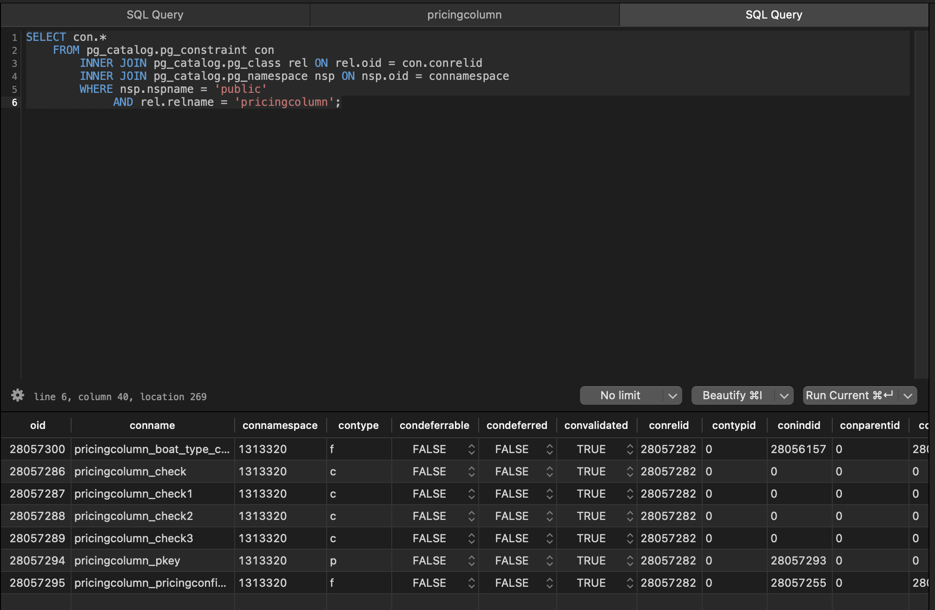Open the query editor settings gear icon
Viewport: 935px width, 610px height.
pyautogui.click(x=18, y=396)
